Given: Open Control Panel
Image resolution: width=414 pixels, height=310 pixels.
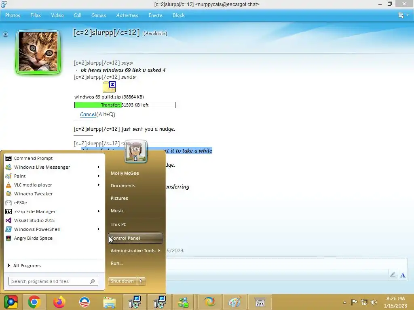Looking at the screenshot, I should pos(135,238).
